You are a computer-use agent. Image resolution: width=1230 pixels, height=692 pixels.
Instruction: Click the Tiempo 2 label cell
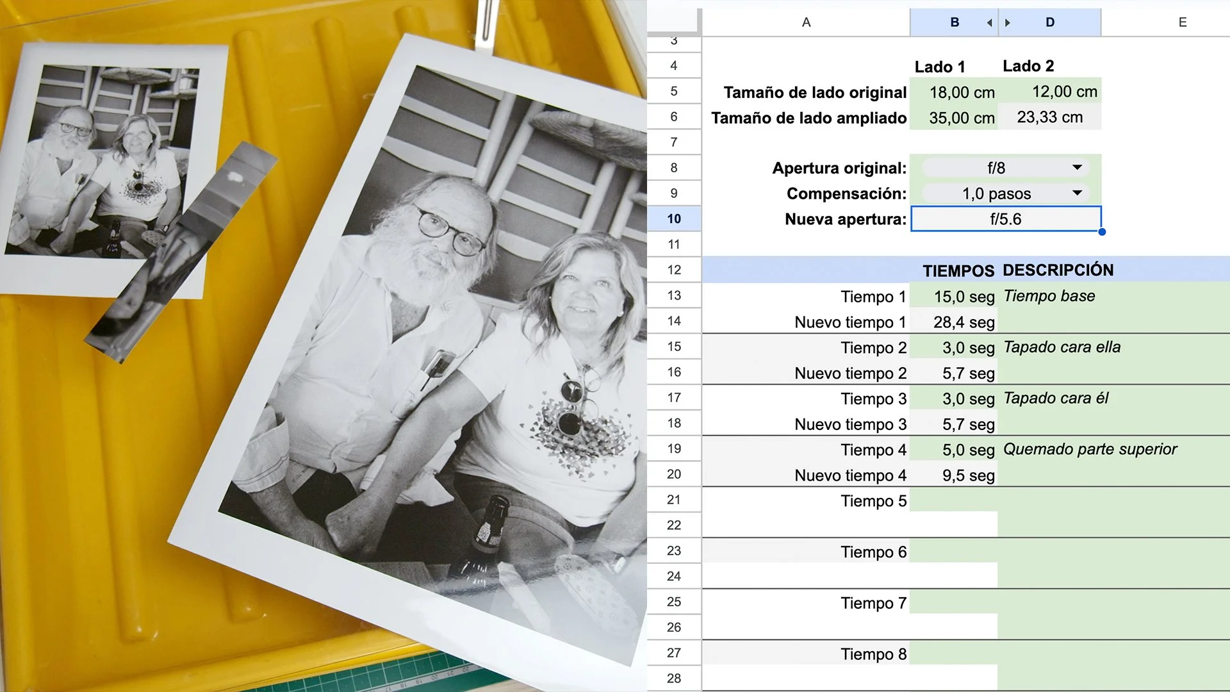806,347
